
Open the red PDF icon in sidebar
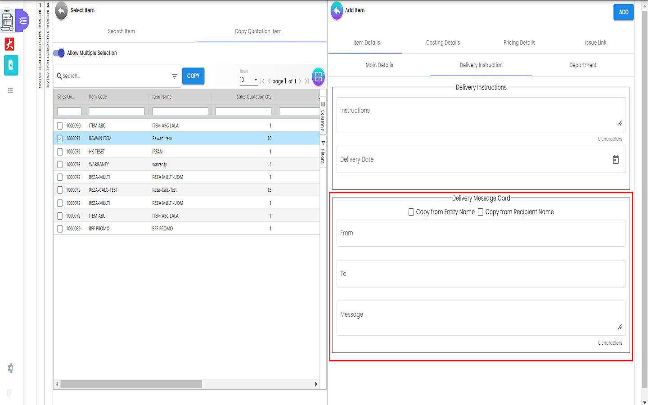tap(9, 44)
